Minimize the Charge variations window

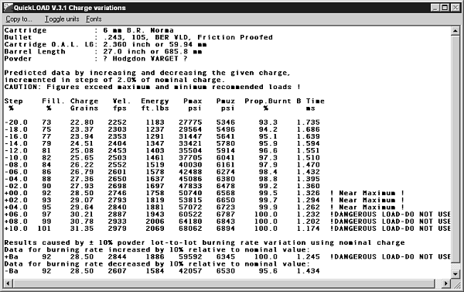tap(435, 8)
